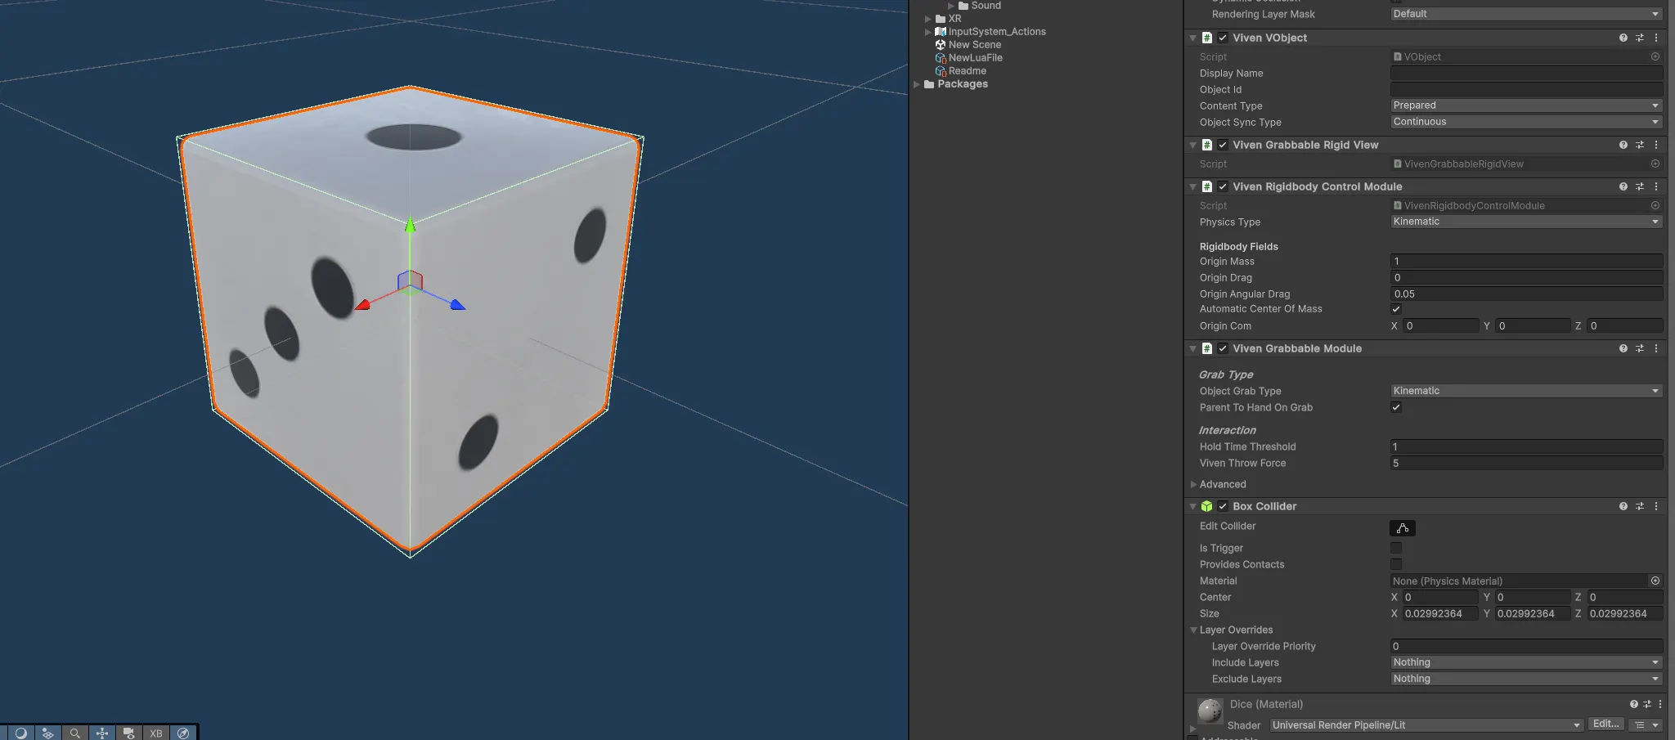Open help for Viven VObject component
Viewport: 1675px width, 740px height.
[1623, 38]
